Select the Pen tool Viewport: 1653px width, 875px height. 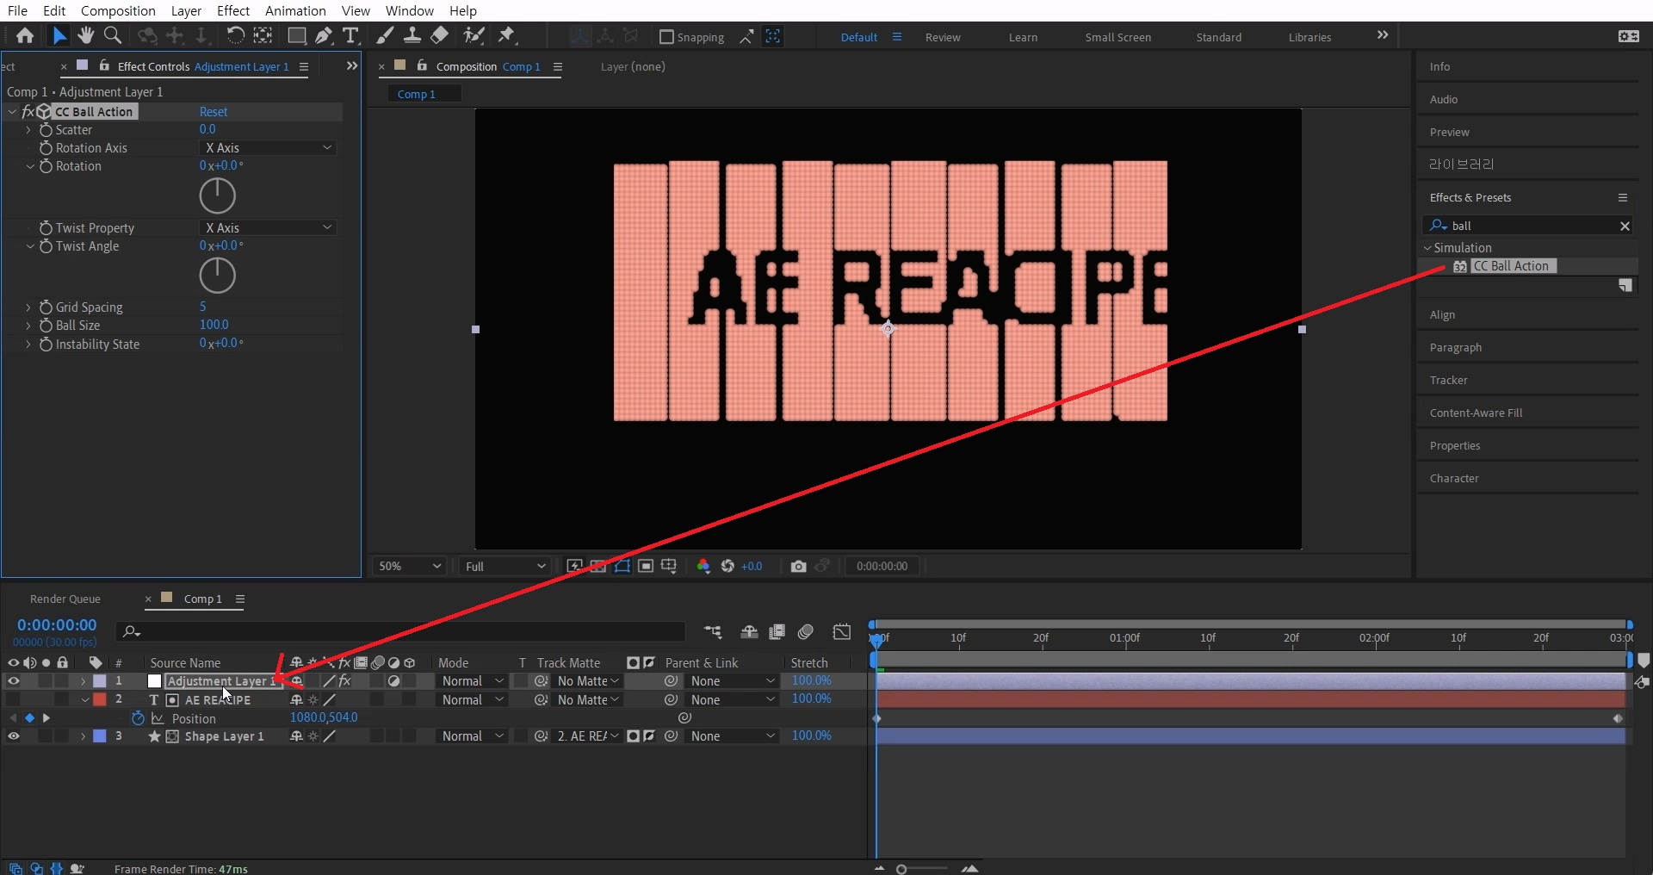tap(324, 36)
